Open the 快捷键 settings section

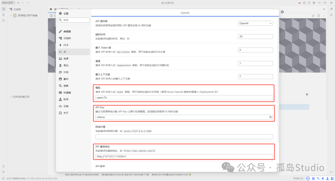click(74, 93)
